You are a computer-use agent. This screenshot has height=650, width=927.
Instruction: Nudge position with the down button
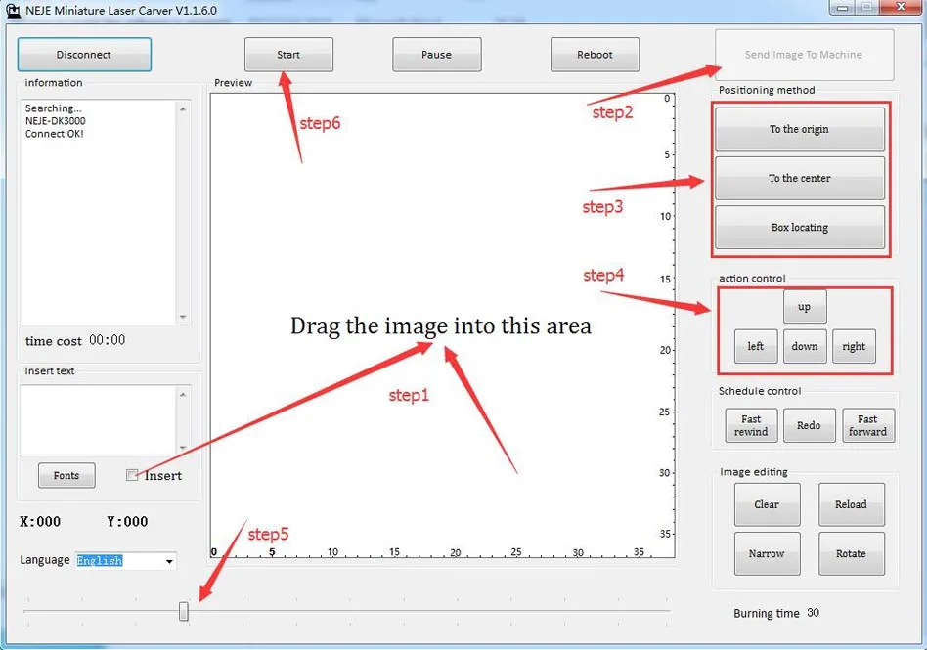tap(805, 346)
